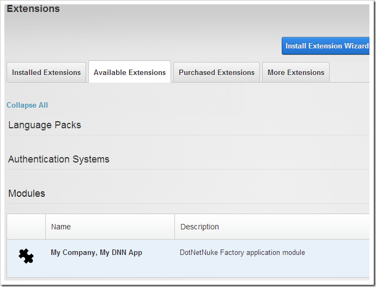Switch to the Installed Extensions tab

point(46,72)
